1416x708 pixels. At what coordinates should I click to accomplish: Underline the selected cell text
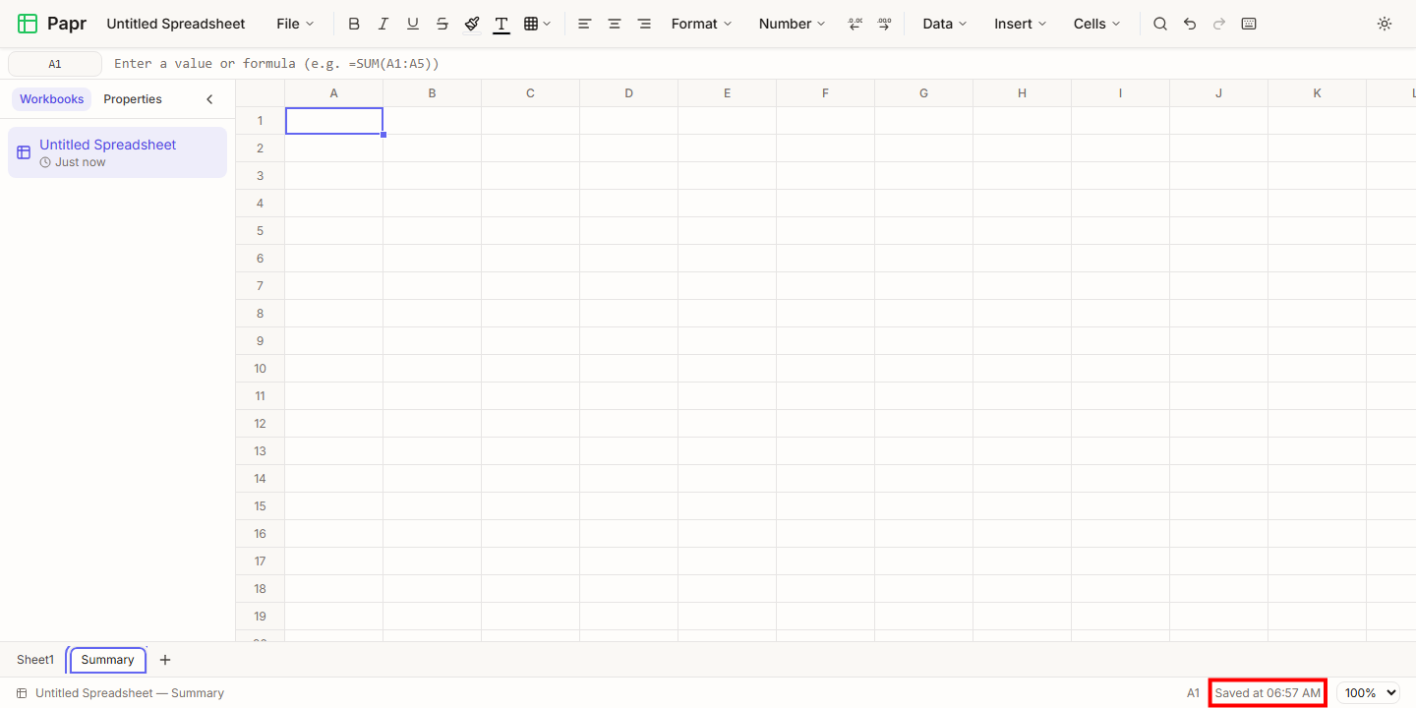tap(413, 24)
